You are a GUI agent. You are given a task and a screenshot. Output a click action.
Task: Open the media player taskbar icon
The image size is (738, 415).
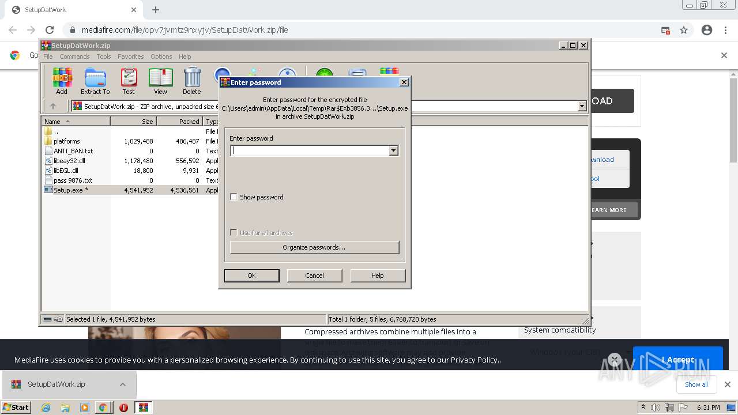pos(84,408)
